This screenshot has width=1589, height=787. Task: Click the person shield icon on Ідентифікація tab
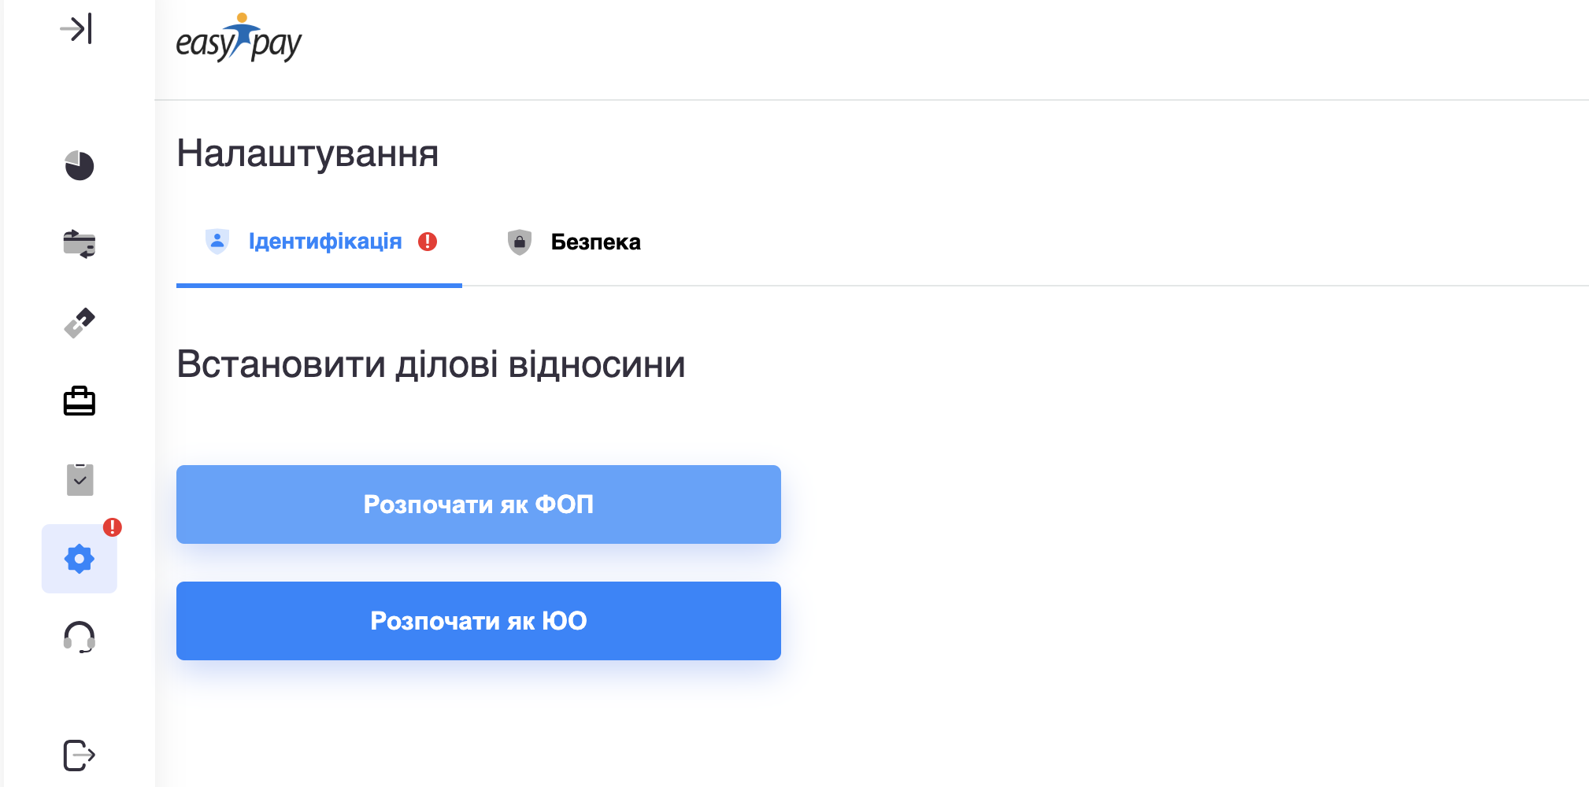[217, 242]
